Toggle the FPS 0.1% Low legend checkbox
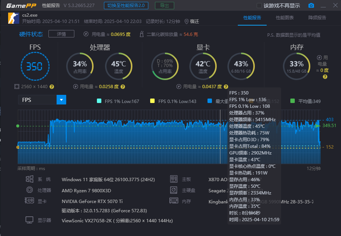 pyautogui.click(x=153, y=100)
